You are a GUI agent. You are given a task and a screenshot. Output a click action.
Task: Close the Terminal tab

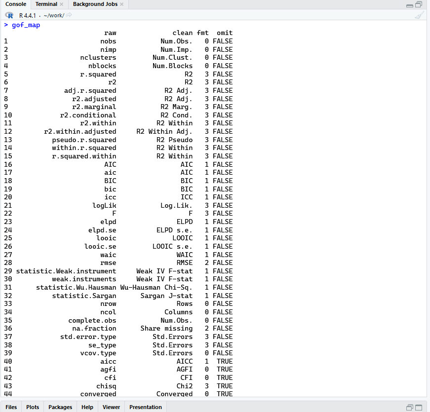(x=62, y=4)
